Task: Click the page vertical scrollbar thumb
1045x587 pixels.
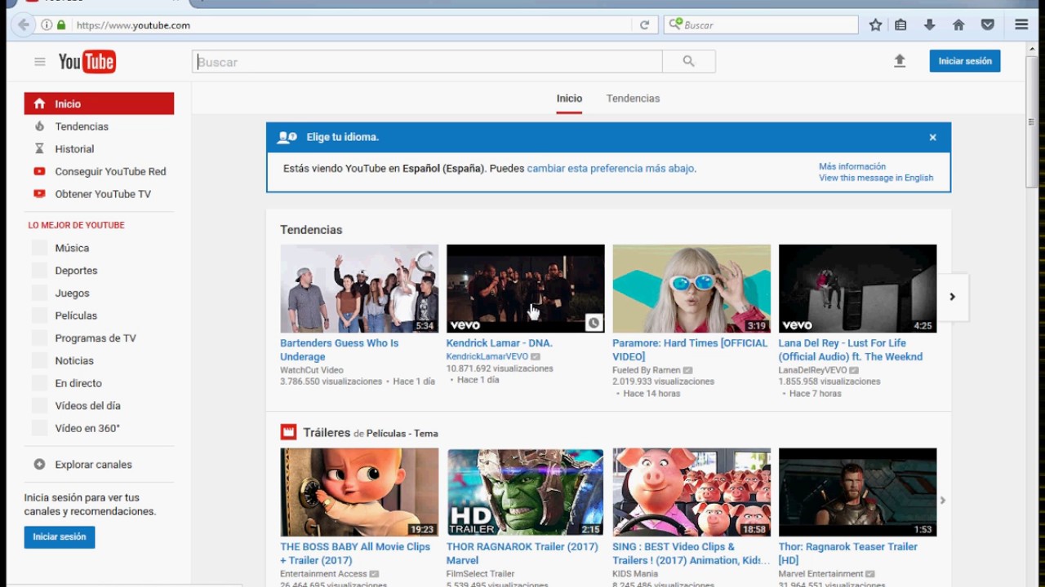Action: click(1031, 122)
